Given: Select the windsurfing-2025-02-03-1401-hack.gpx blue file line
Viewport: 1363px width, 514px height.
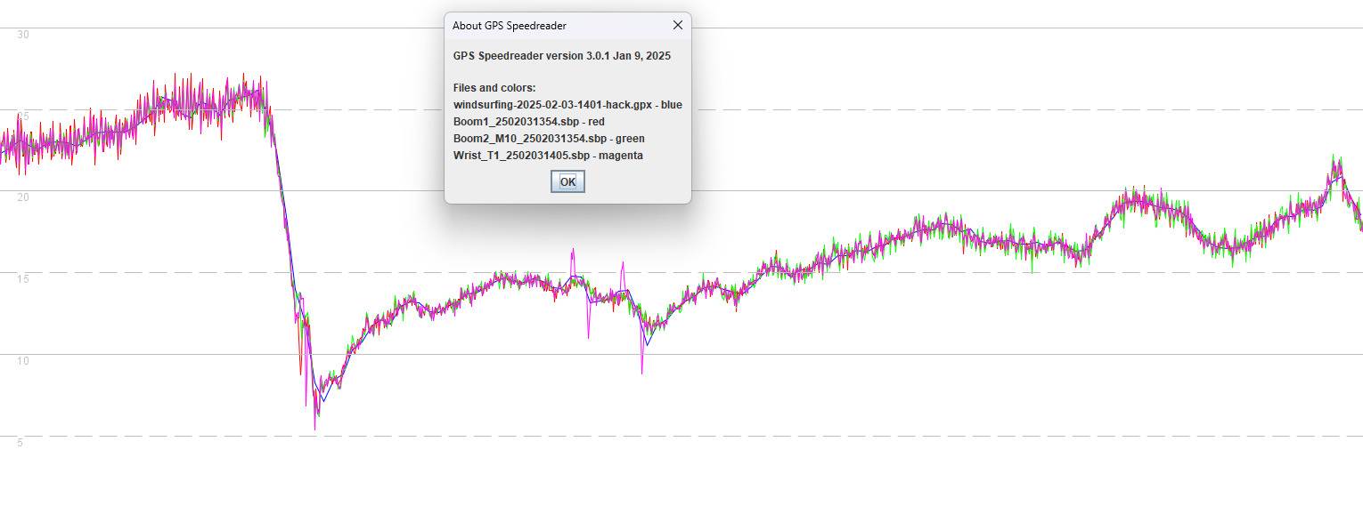Looking at the screenshot, I should [x=567, y=105].
